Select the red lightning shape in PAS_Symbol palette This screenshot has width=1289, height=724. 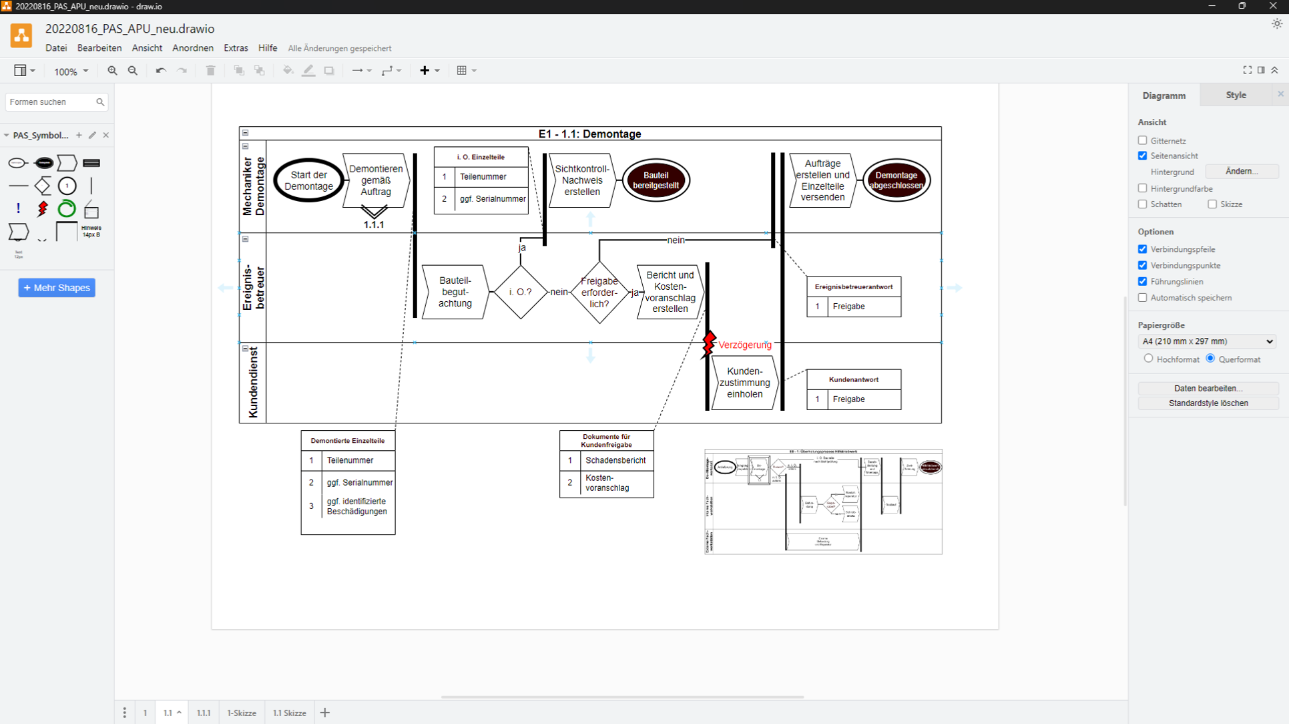click(x=42, y=208)
